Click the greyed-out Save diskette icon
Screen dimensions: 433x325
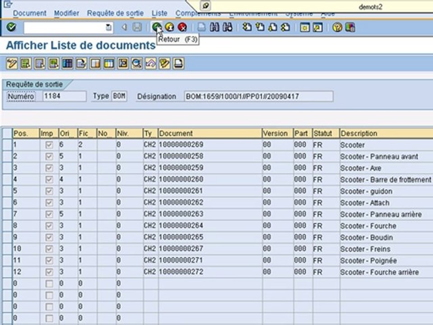[x=137, y=27]
